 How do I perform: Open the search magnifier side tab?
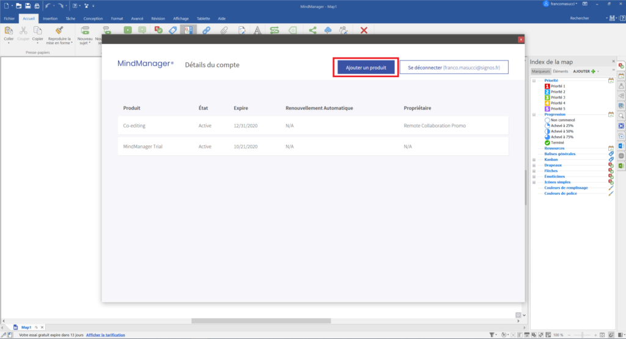point(621,116)
